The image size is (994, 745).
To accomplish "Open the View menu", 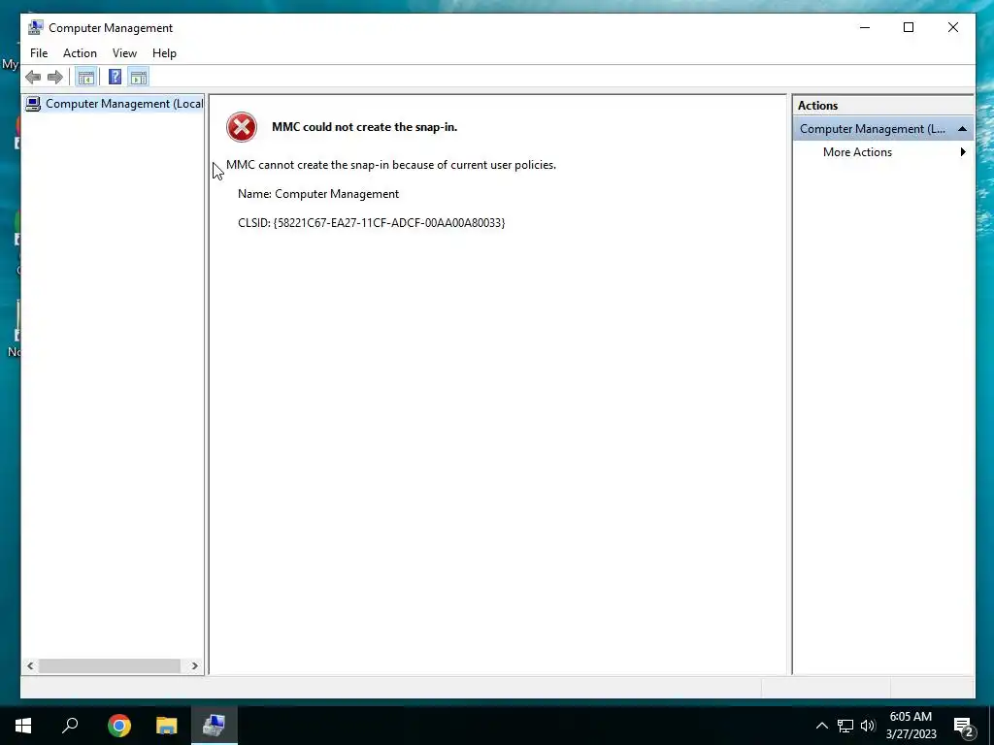I will tap(124, 53).
